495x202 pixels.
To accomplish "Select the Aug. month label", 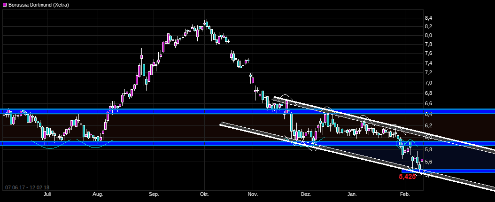I will point(98,194).
